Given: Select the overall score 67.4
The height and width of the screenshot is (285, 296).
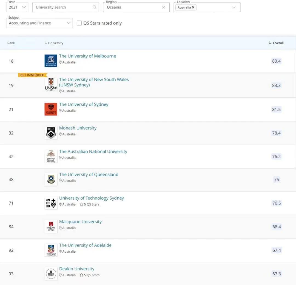Looking at the screenshot, I should click(277, 250).
